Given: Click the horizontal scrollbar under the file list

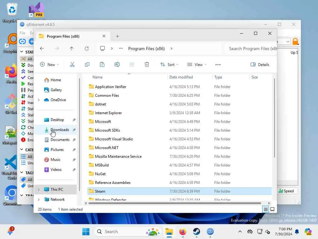Looking at the screenshot, I should pyautogui.click(x=175, y=203).
